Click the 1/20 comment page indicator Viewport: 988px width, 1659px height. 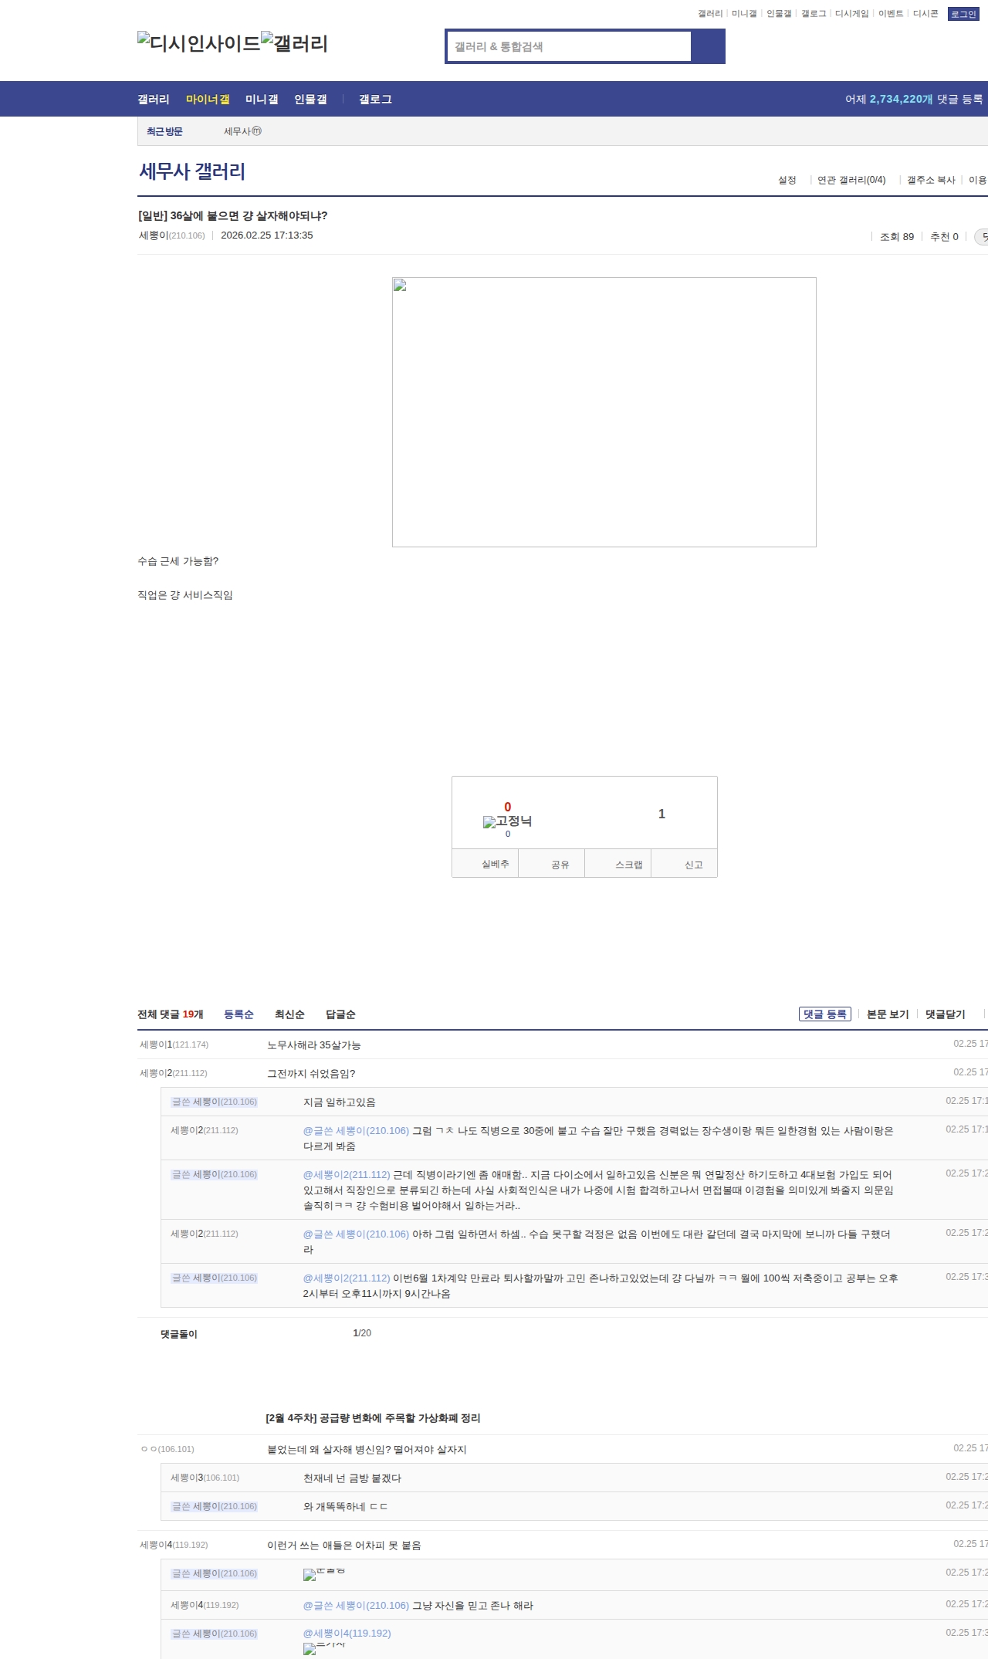coord(362,1333)
